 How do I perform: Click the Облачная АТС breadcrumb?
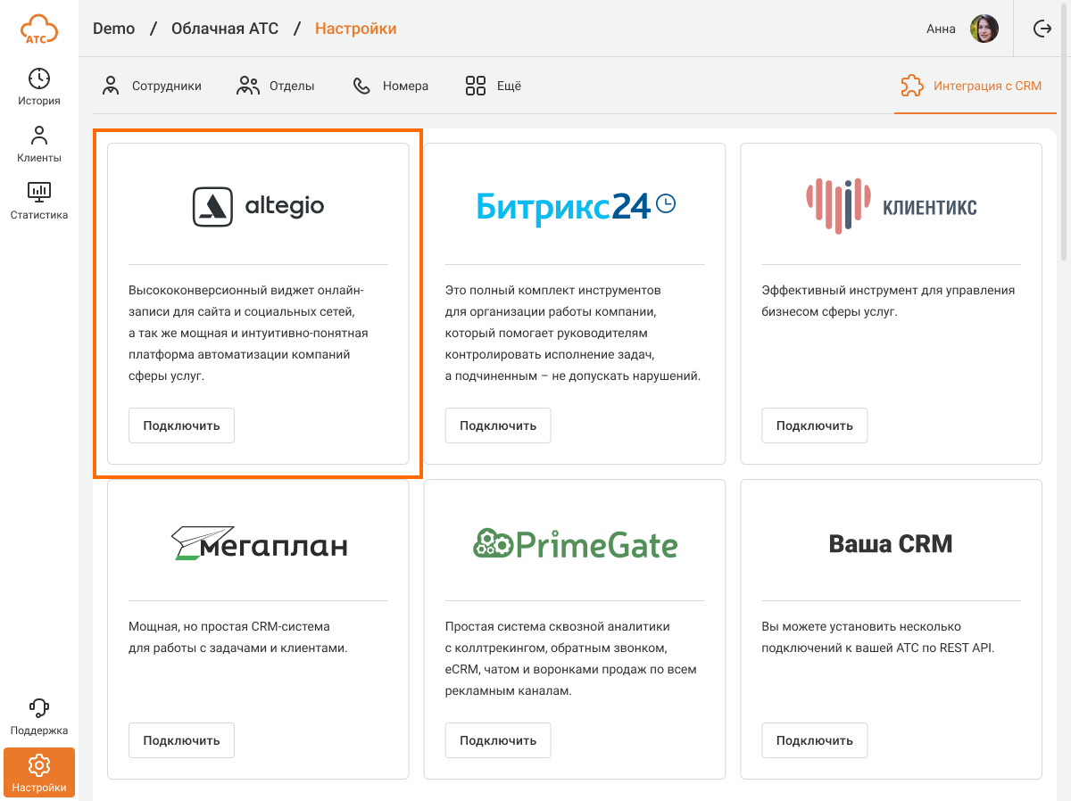(225, 29)
